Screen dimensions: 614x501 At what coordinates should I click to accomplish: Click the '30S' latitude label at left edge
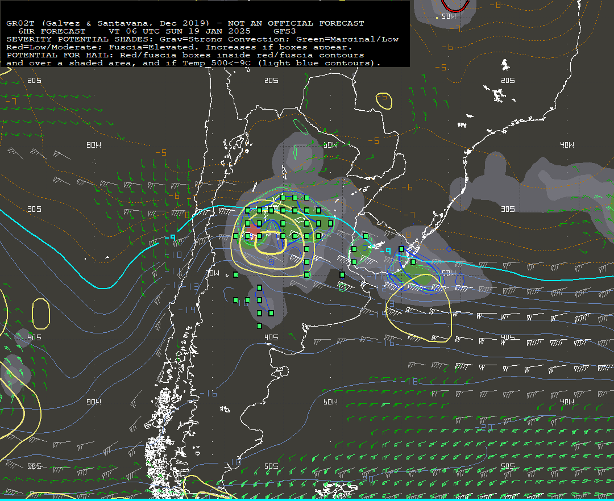tap(34, 209)
